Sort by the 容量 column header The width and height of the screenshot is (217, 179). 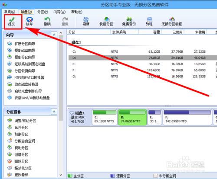[x=150, y=32]
